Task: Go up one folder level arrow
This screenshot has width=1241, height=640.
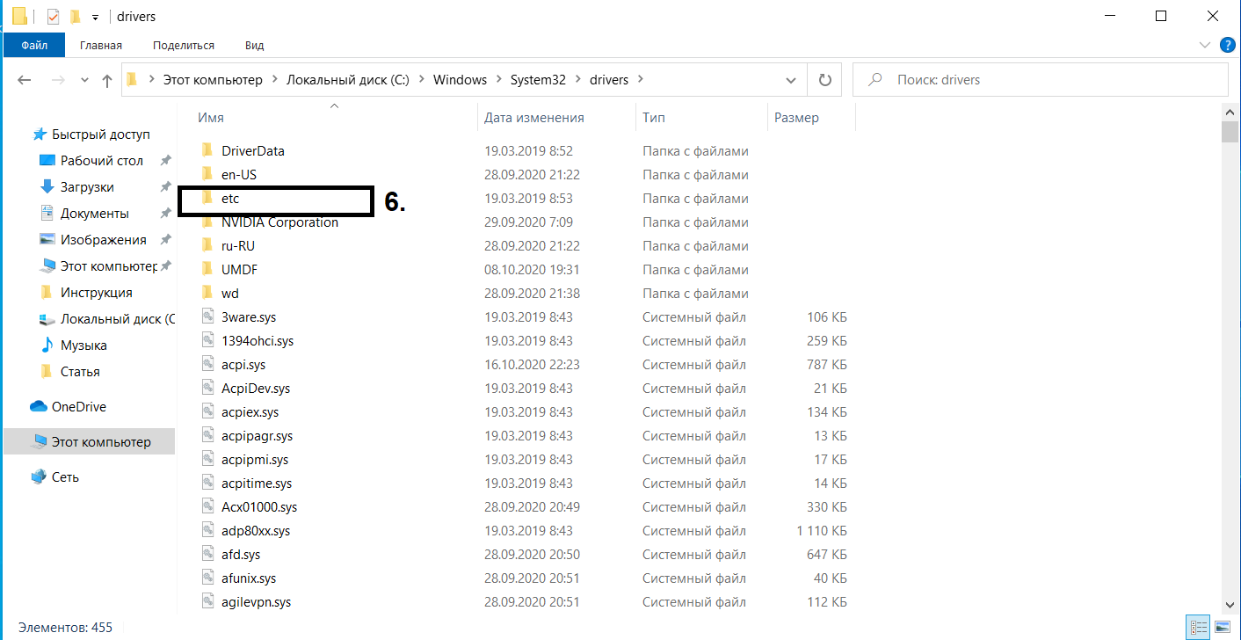Action: point(107,80)
